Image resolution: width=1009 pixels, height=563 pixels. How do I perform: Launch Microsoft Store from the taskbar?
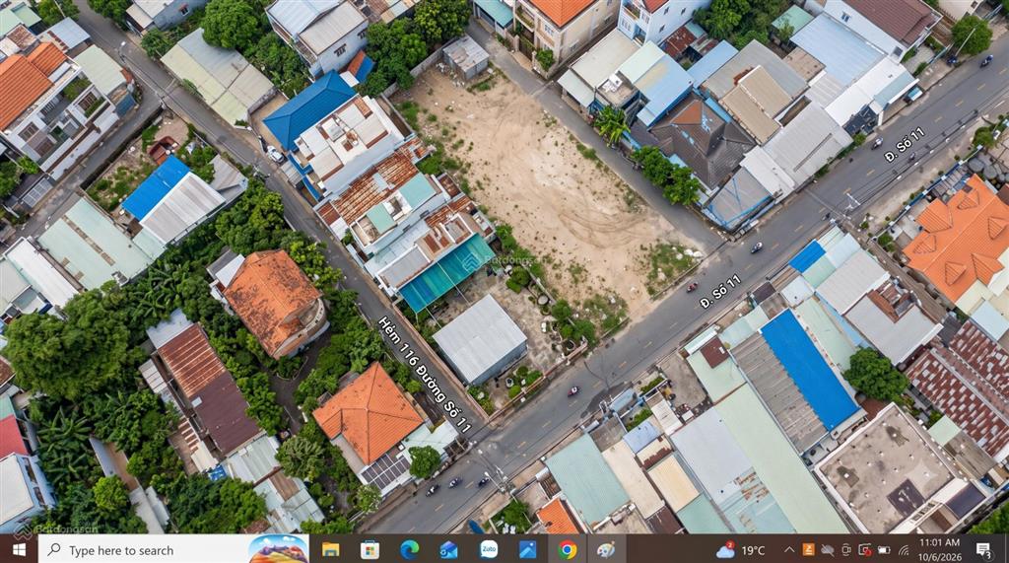pyautogui.click(x=370, y=550)
